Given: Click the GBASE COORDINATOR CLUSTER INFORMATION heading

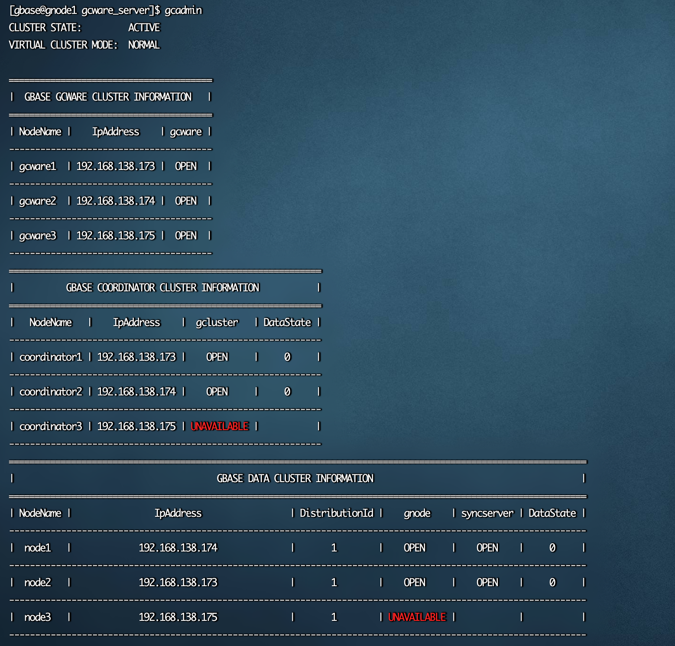Looking at the screenshot, I should [162, 288].
